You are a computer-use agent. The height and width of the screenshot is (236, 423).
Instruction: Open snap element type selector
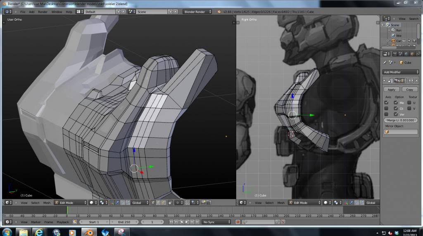[x=195, y=203]
